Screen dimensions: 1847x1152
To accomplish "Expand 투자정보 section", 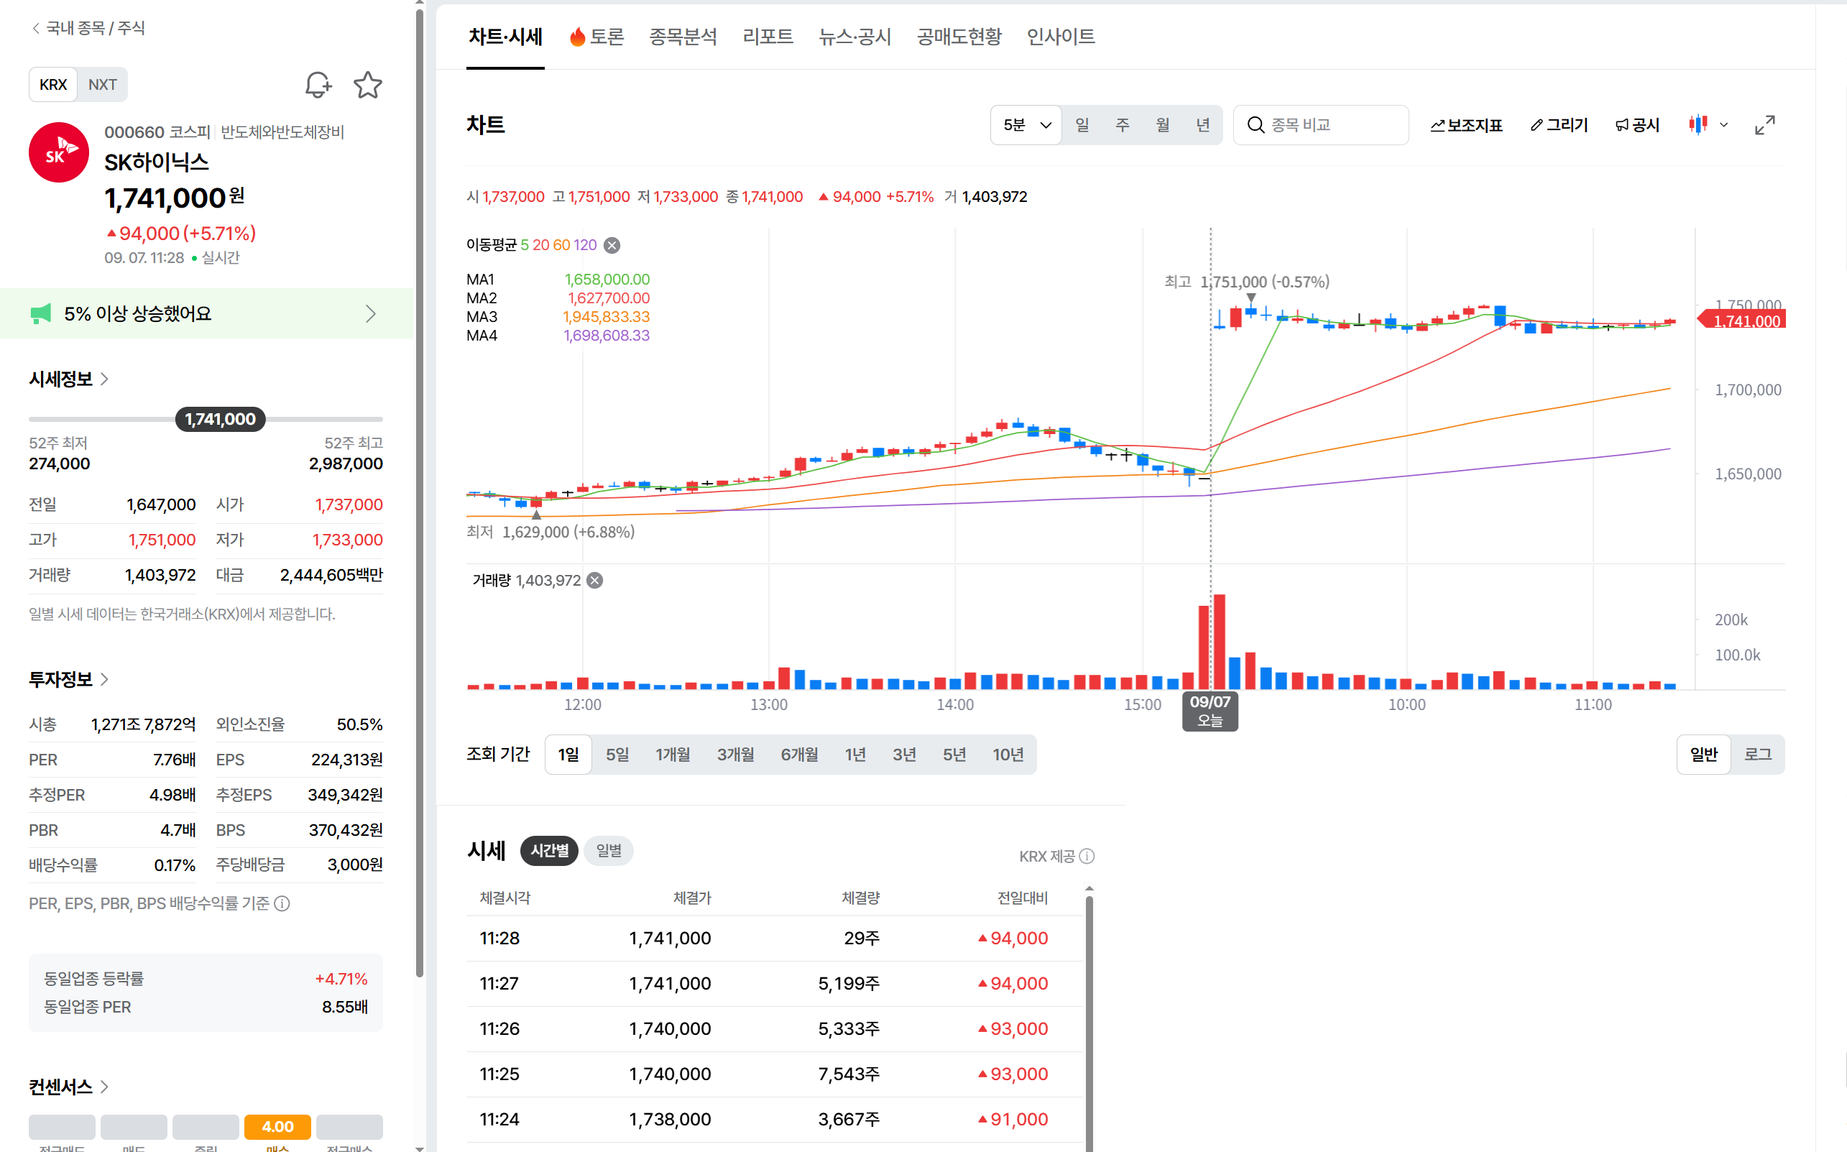I will click(68, 680).
